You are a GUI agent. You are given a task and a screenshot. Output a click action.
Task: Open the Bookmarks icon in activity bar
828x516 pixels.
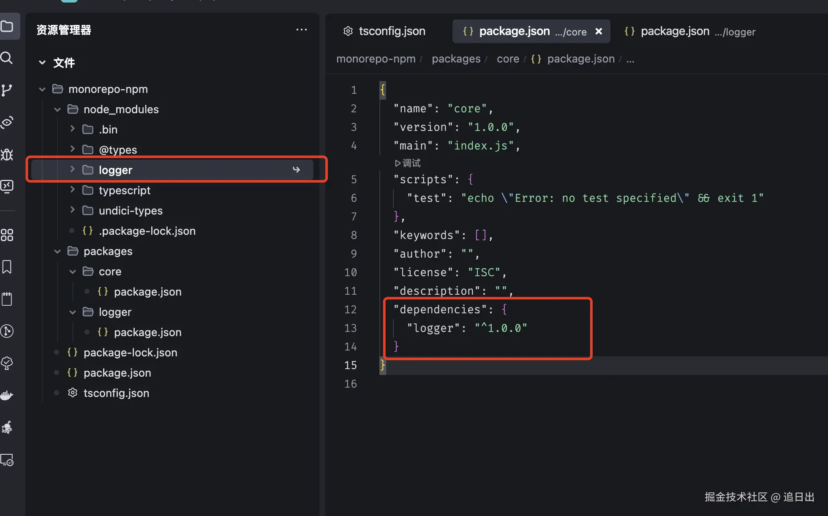7,267
